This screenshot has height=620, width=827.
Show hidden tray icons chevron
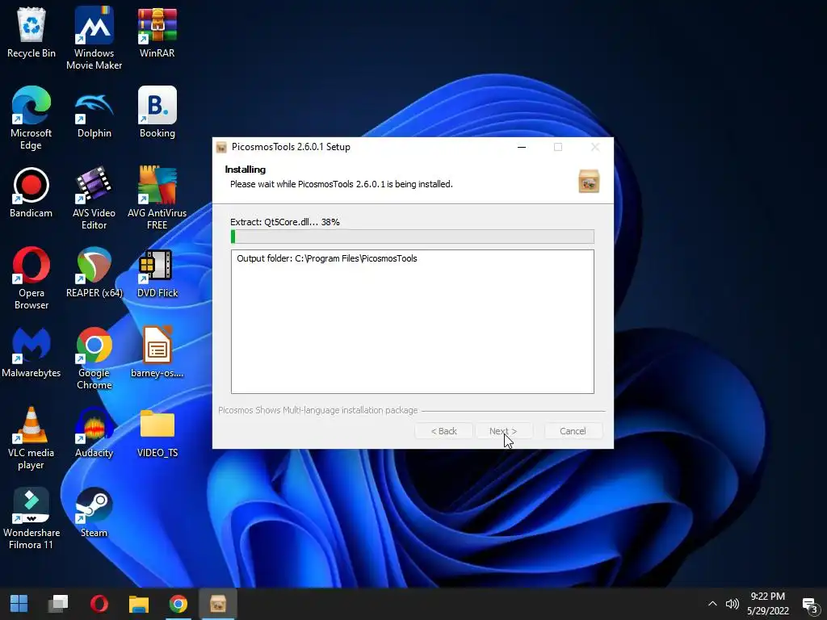[712, 604]
